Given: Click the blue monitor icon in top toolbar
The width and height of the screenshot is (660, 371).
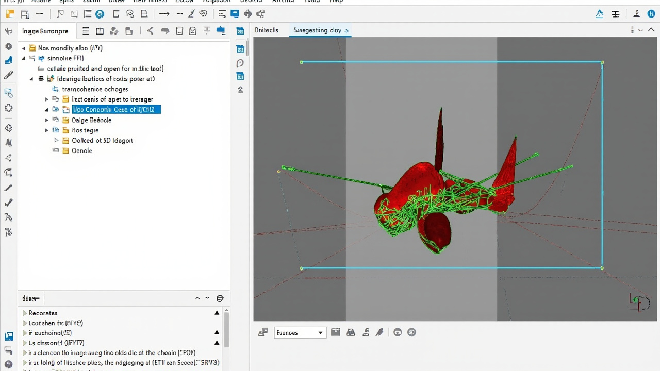Looking at the screenshot, I should [235, 14].
